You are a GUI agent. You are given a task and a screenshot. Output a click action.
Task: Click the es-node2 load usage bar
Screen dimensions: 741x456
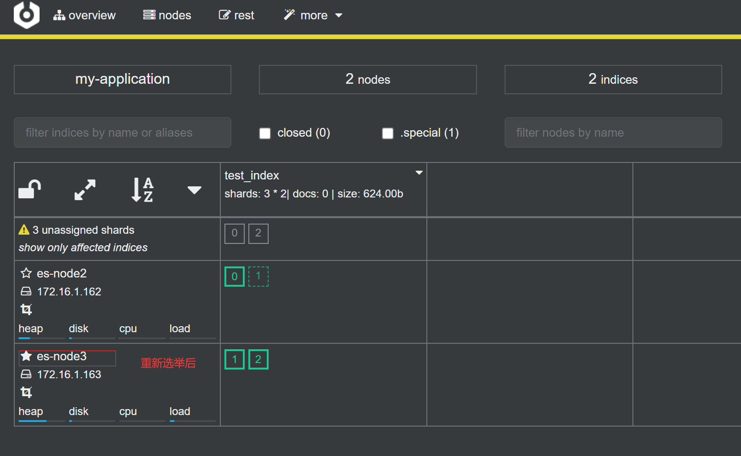(193, 338)
